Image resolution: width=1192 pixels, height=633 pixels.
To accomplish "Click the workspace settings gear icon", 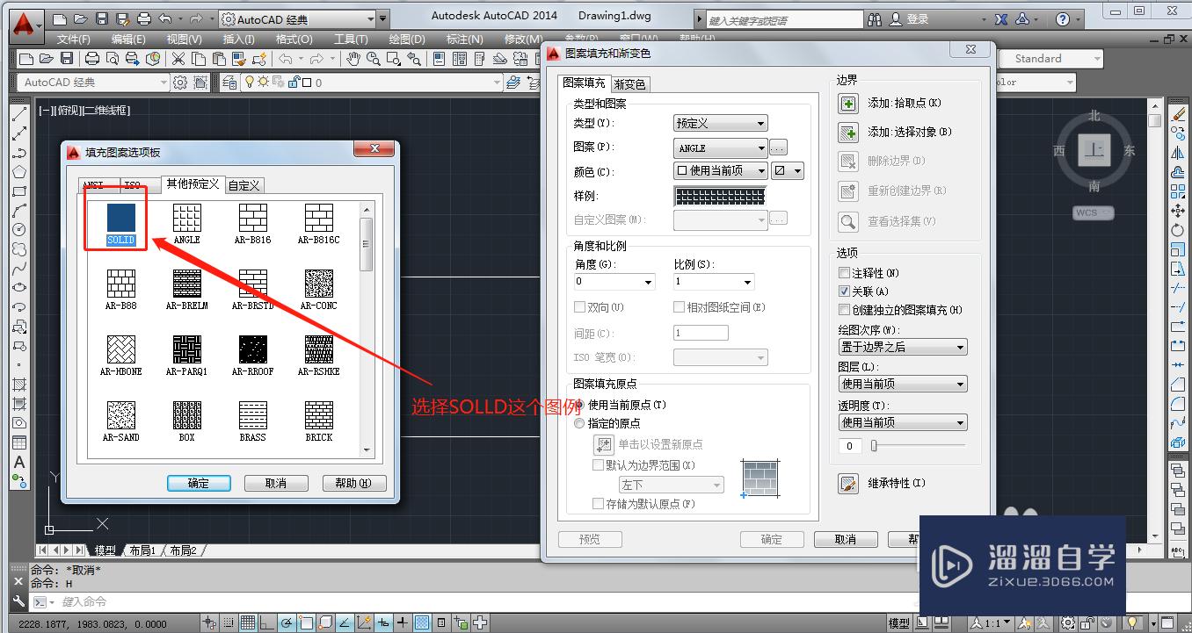I will tap(180, 83).
